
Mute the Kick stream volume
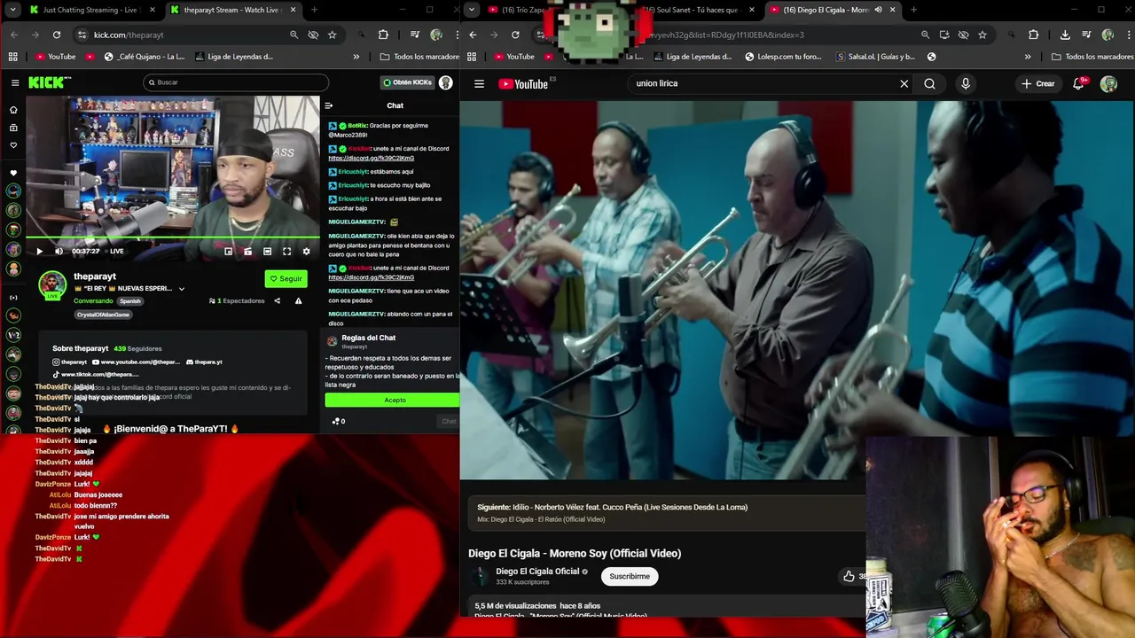point(59,251)
